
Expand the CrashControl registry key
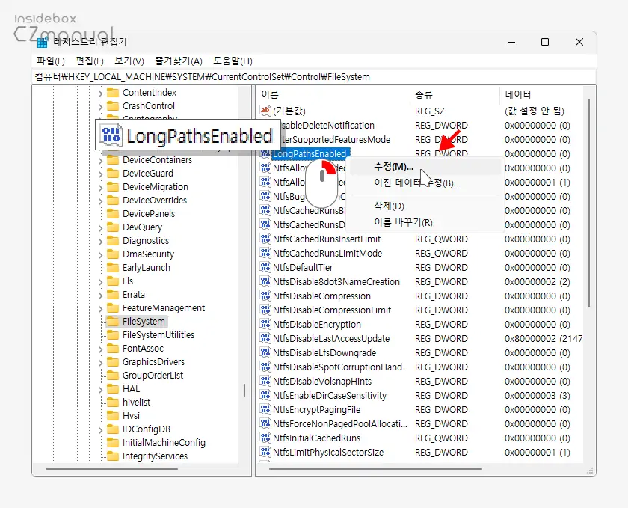(101, 105)
